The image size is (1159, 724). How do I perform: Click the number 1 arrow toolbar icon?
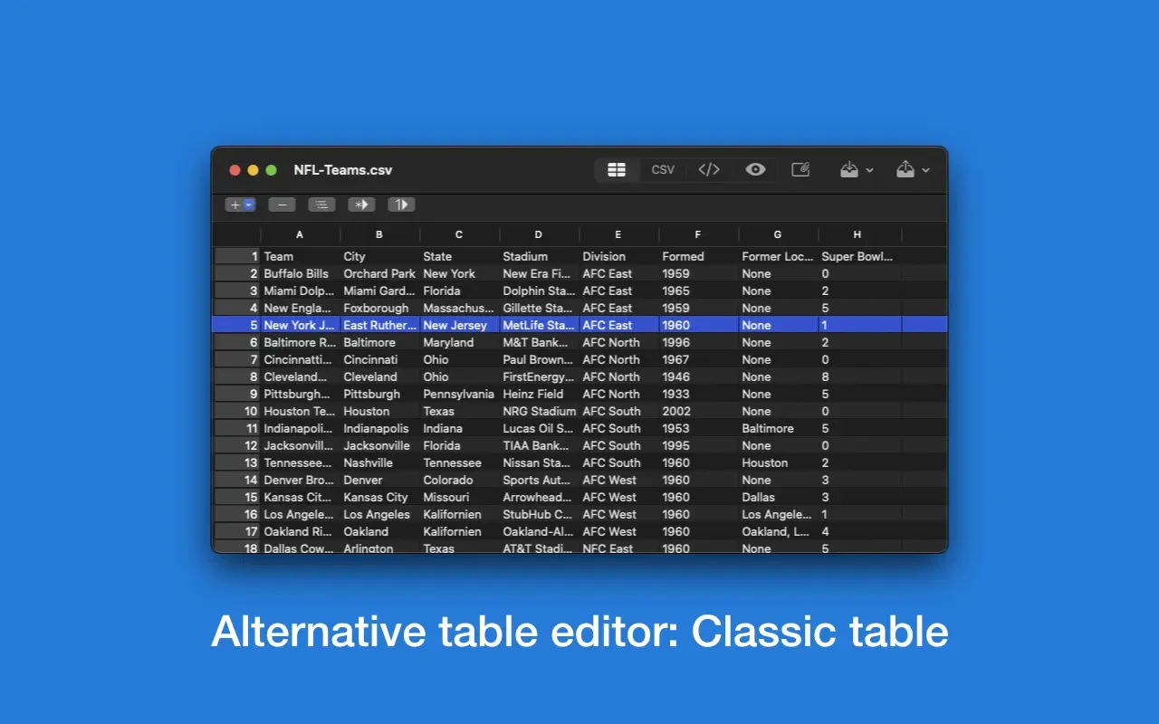click(x=401, y=205)
